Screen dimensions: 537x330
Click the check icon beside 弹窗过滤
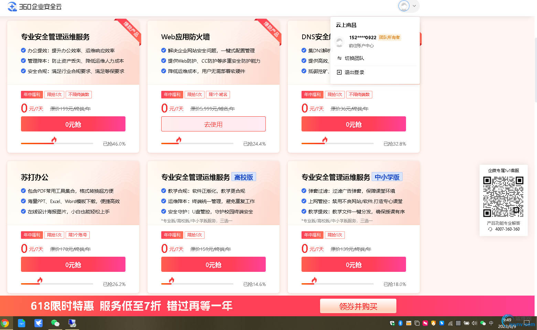tap(304, 191)
